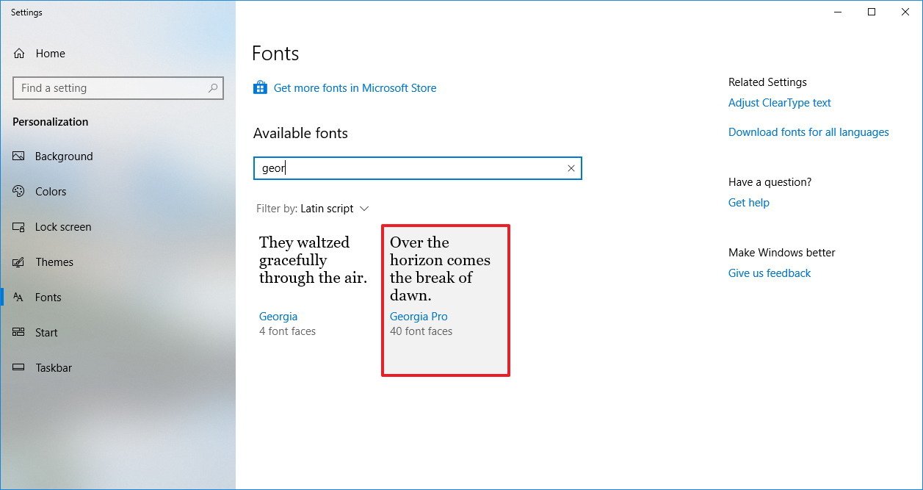923x490 pixels.
Task: Open Get more fonts in Microsoft Store
Action: (355, 88)
